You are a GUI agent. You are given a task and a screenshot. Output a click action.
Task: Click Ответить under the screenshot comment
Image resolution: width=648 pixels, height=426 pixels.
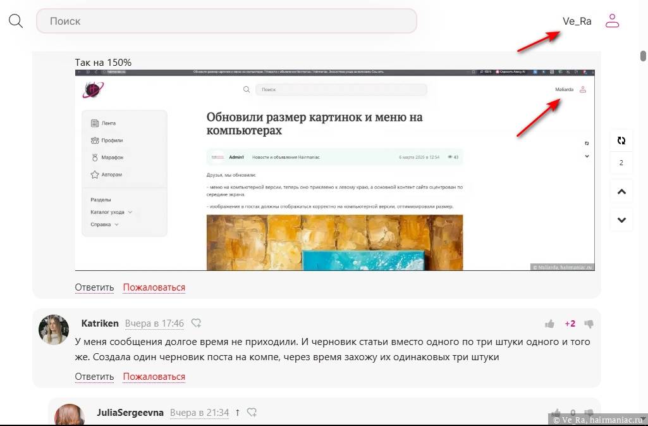tap(94, 287)
